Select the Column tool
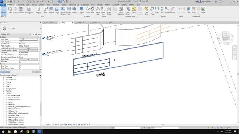The height and width of the screenshot is (134, 239). pos(39,10)
